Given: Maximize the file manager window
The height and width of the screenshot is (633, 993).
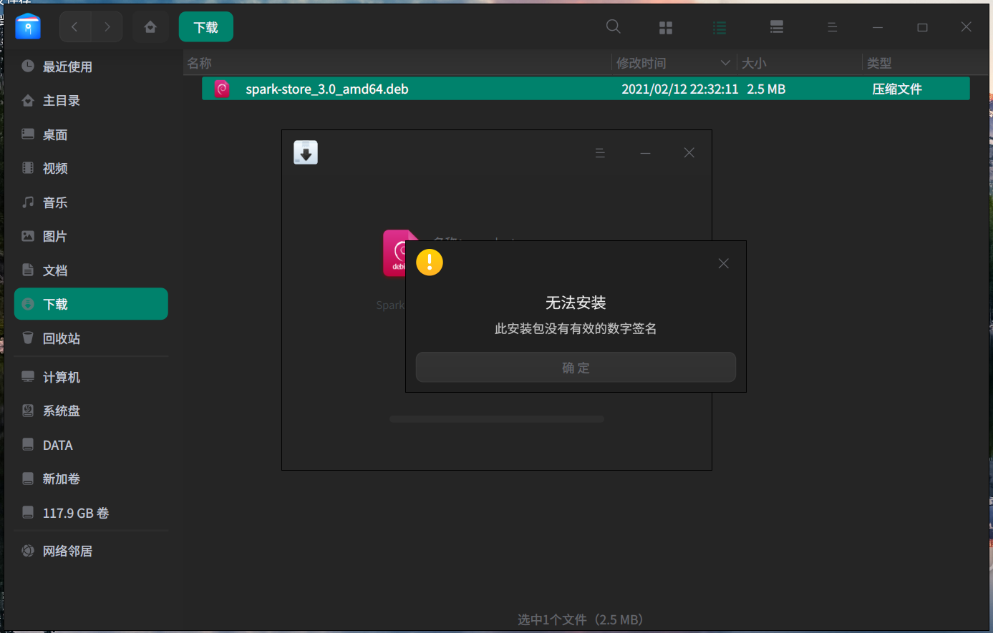Looking at the screenshot, I should pos(922,27).
